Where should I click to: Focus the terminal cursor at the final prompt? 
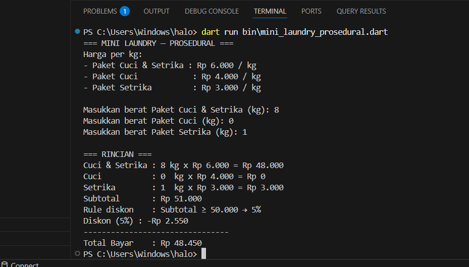[203, 254]
